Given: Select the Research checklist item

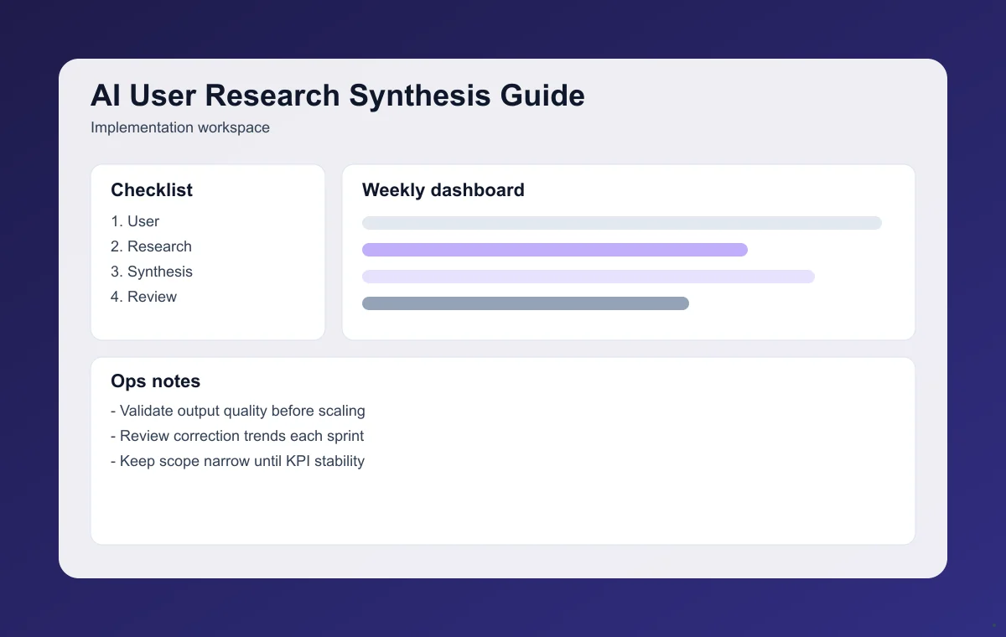Looking at the screenshot, I should pos(151,246).
